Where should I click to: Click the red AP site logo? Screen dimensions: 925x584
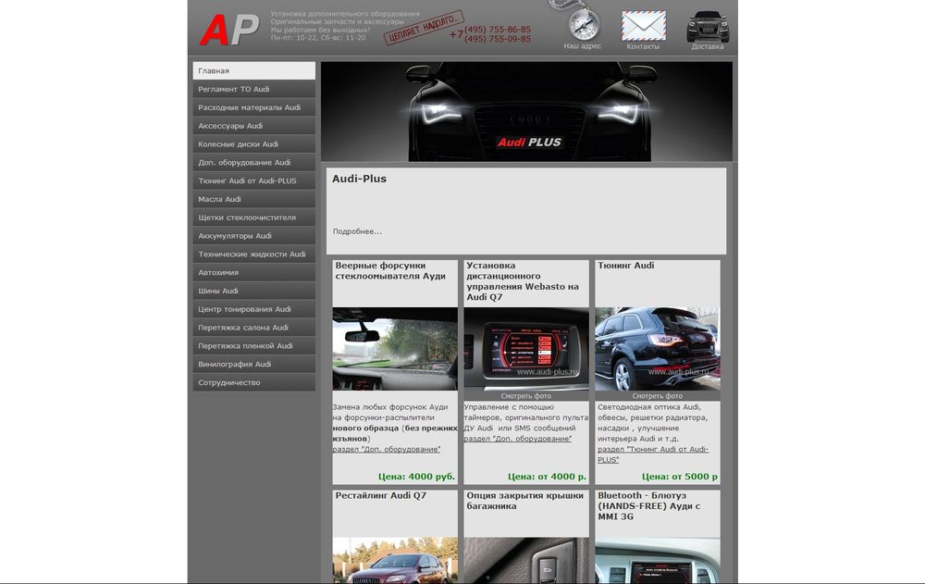pyautogui.click(x=229, y=30)
